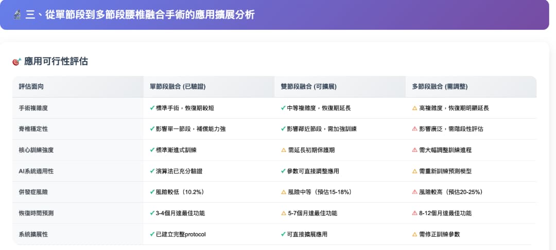Click the heading 應用可行性評估
Image resolution: width=556 pixels, height=250 pixels.
pos(56,62)
